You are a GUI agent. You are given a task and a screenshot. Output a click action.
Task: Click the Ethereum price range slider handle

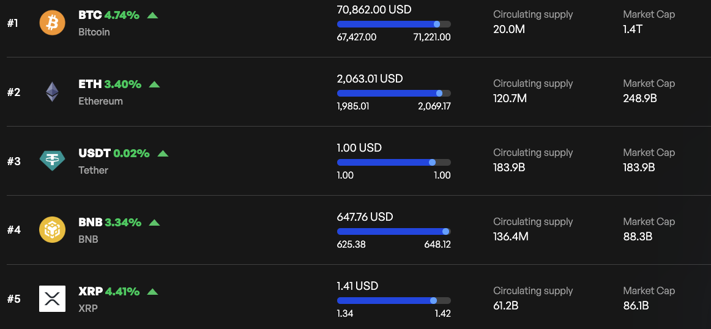coord(439,94)
